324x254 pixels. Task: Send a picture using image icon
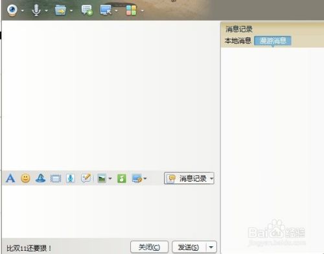coord(102,178)
